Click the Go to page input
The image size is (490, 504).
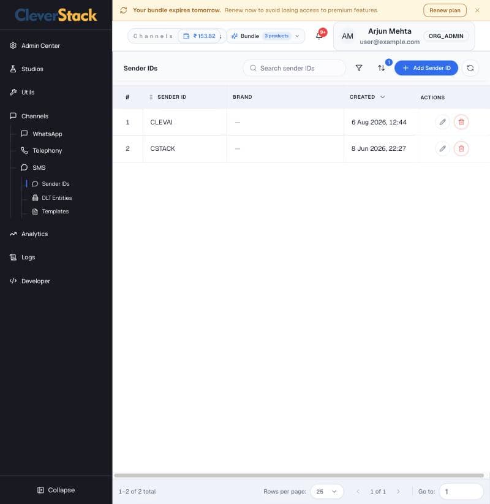(x=461, y=492)
